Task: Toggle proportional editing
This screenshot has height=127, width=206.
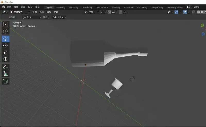Action: (x=120, y=12)
